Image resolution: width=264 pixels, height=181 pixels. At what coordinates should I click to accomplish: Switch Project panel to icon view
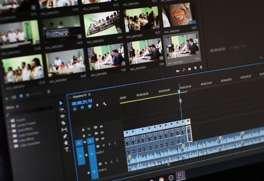click(21, 96)
